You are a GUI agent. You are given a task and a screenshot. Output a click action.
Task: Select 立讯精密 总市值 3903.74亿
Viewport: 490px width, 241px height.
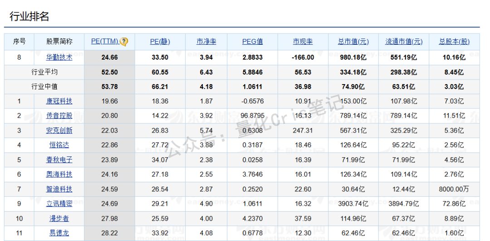pos(353,204)
